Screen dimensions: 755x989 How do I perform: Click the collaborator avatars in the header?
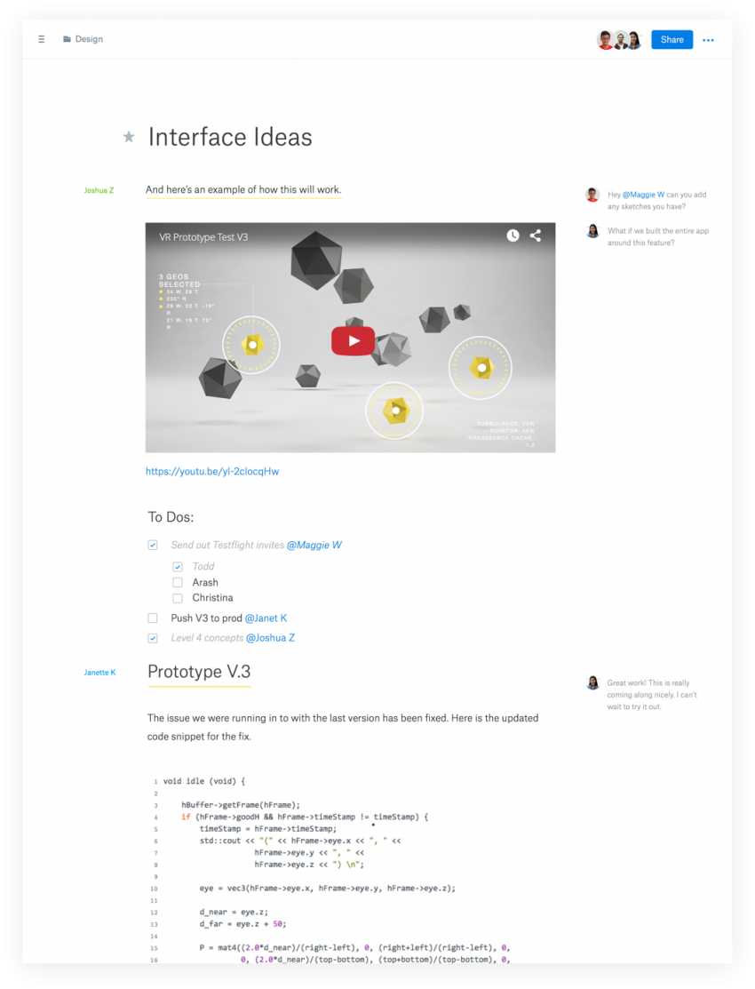pyautogui.click(x=619, y=40)
